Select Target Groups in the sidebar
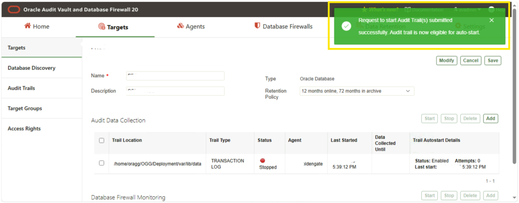 (42, 108)
